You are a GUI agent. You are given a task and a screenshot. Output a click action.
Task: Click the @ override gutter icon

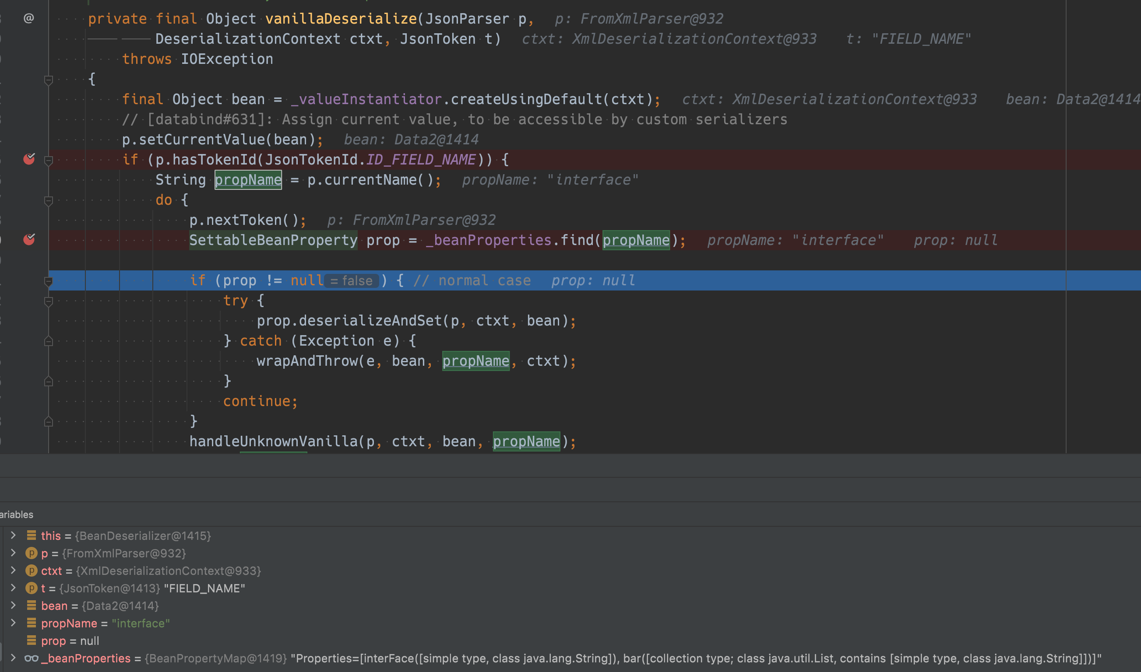(x=28, y=18)
